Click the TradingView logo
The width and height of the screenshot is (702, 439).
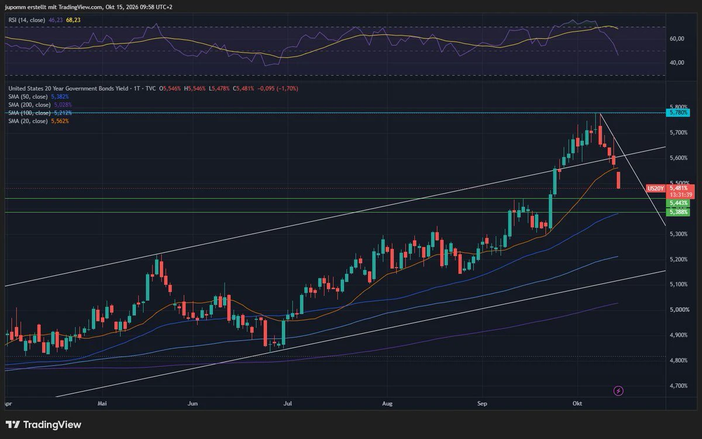43,424
